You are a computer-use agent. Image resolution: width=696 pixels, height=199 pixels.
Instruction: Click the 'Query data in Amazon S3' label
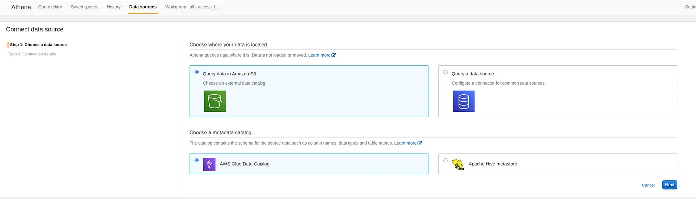pos(229,74)
